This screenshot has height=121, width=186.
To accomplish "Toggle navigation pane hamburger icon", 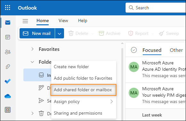I will [x=25, y=21].
